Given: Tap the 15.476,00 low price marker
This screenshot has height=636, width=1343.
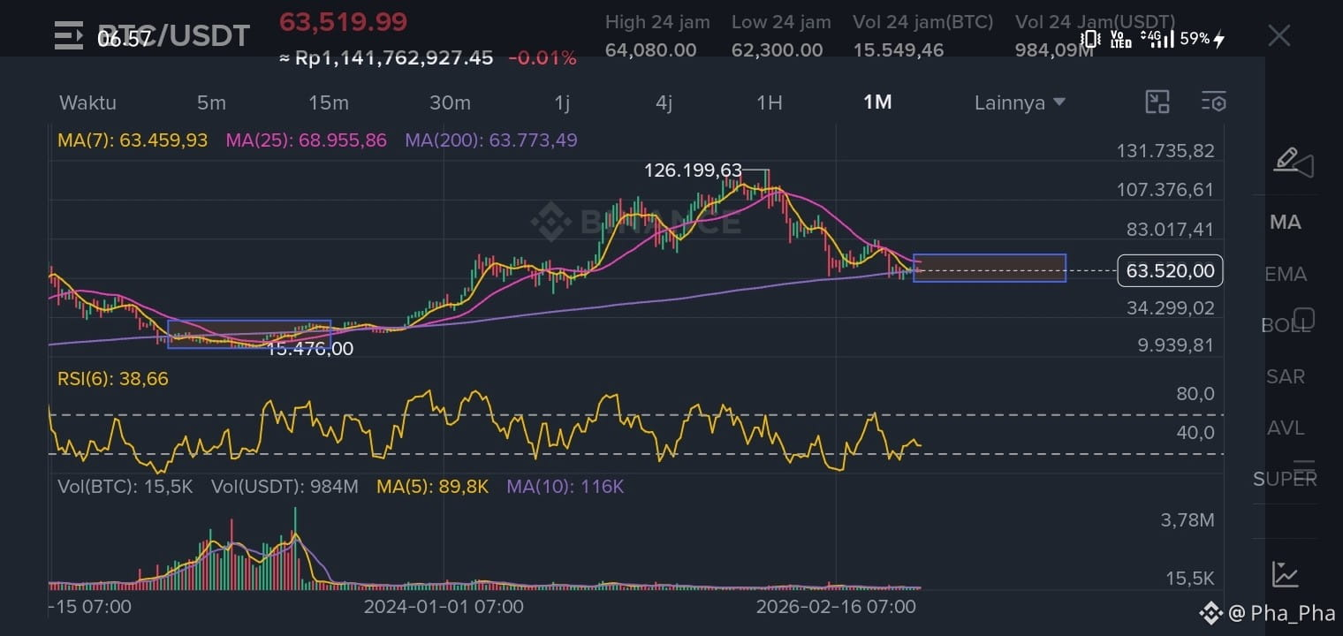Looking at the screenshot, I should [x=310, y=349].
